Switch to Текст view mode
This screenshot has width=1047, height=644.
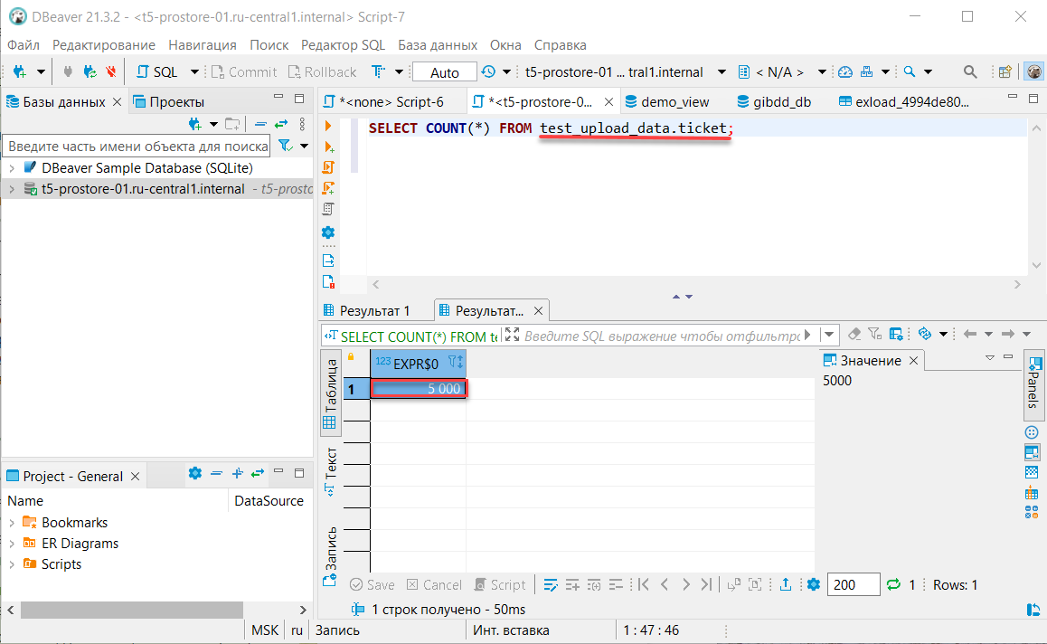pos(330,470)
